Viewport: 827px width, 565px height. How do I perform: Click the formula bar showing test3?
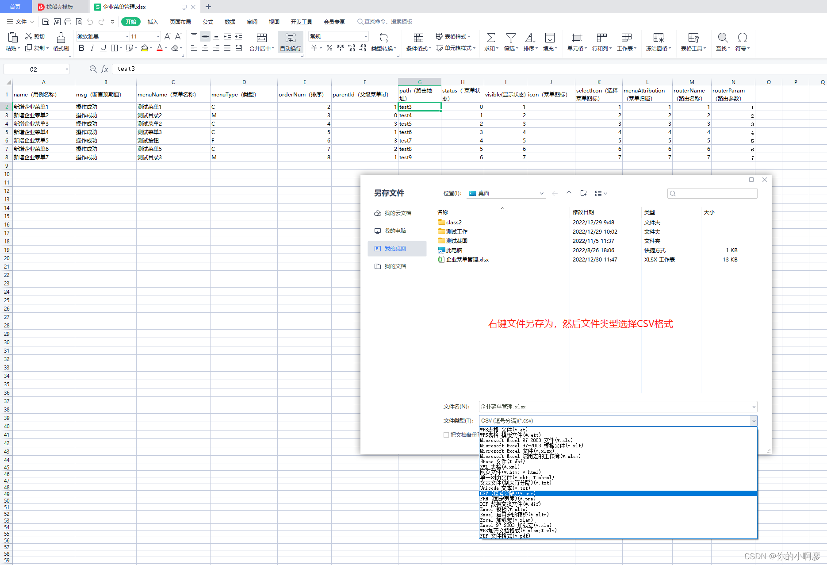tap(469, 69)
